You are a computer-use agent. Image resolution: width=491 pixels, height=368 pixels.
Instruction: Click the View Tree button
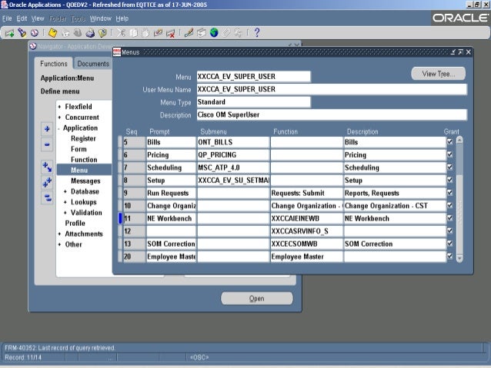click(439, 74)
